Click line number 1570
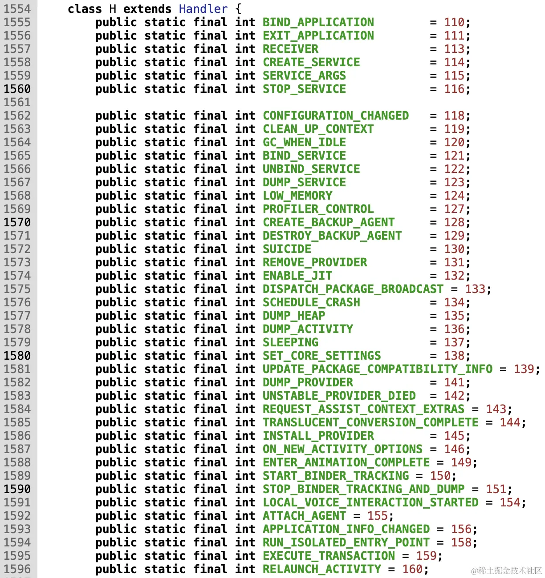Screen dimensions: 545x578 coord(17,222)
